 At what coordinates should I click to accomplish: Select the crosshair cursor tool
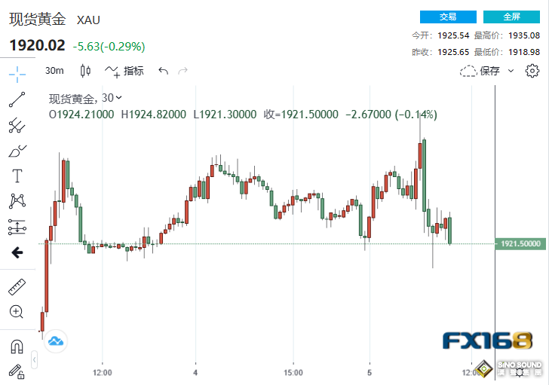click(x=17, y=73)
